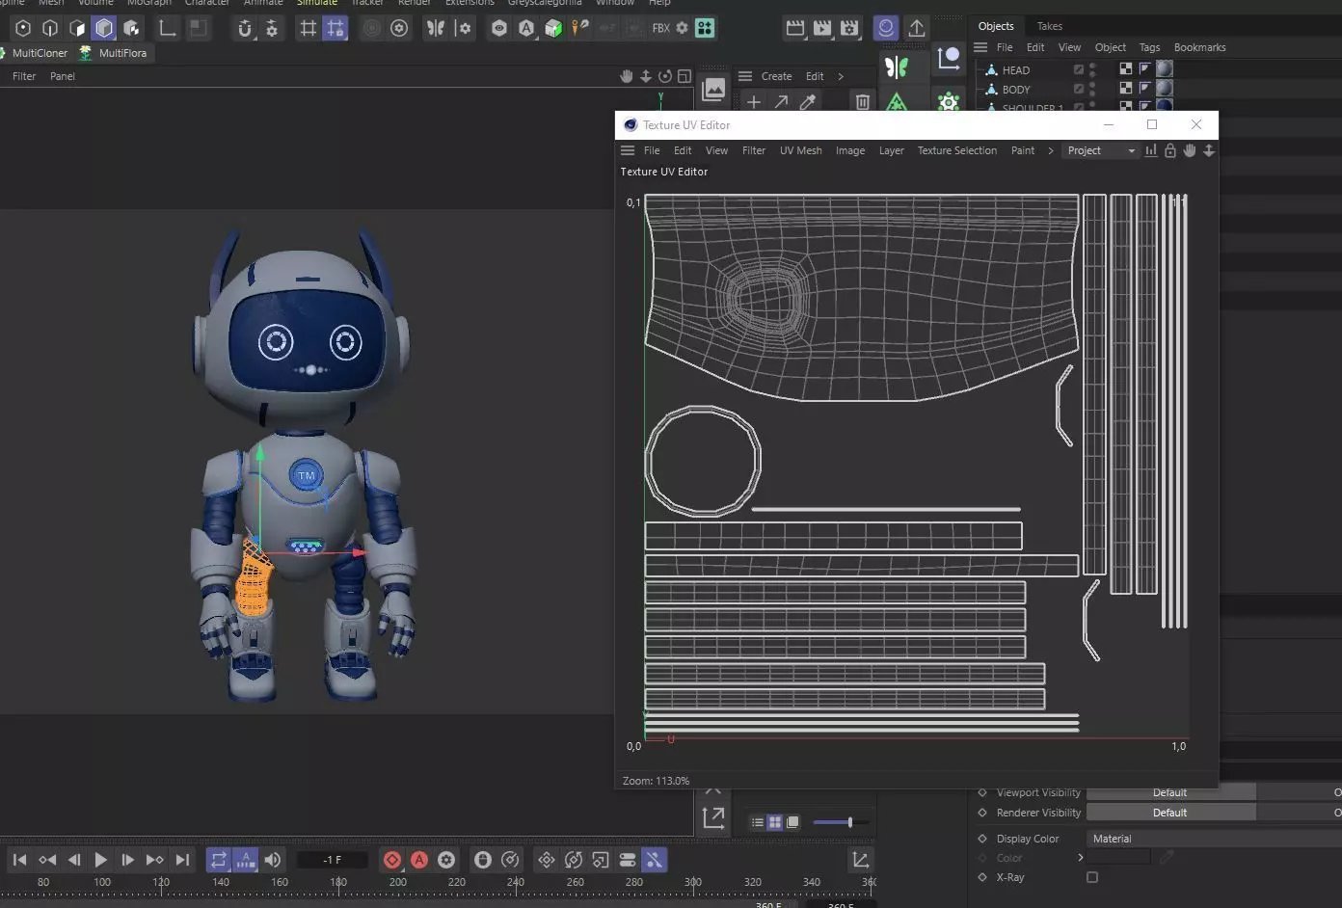
Task: Activate Edges mode cube icon
Action: (x=50, y=28)
